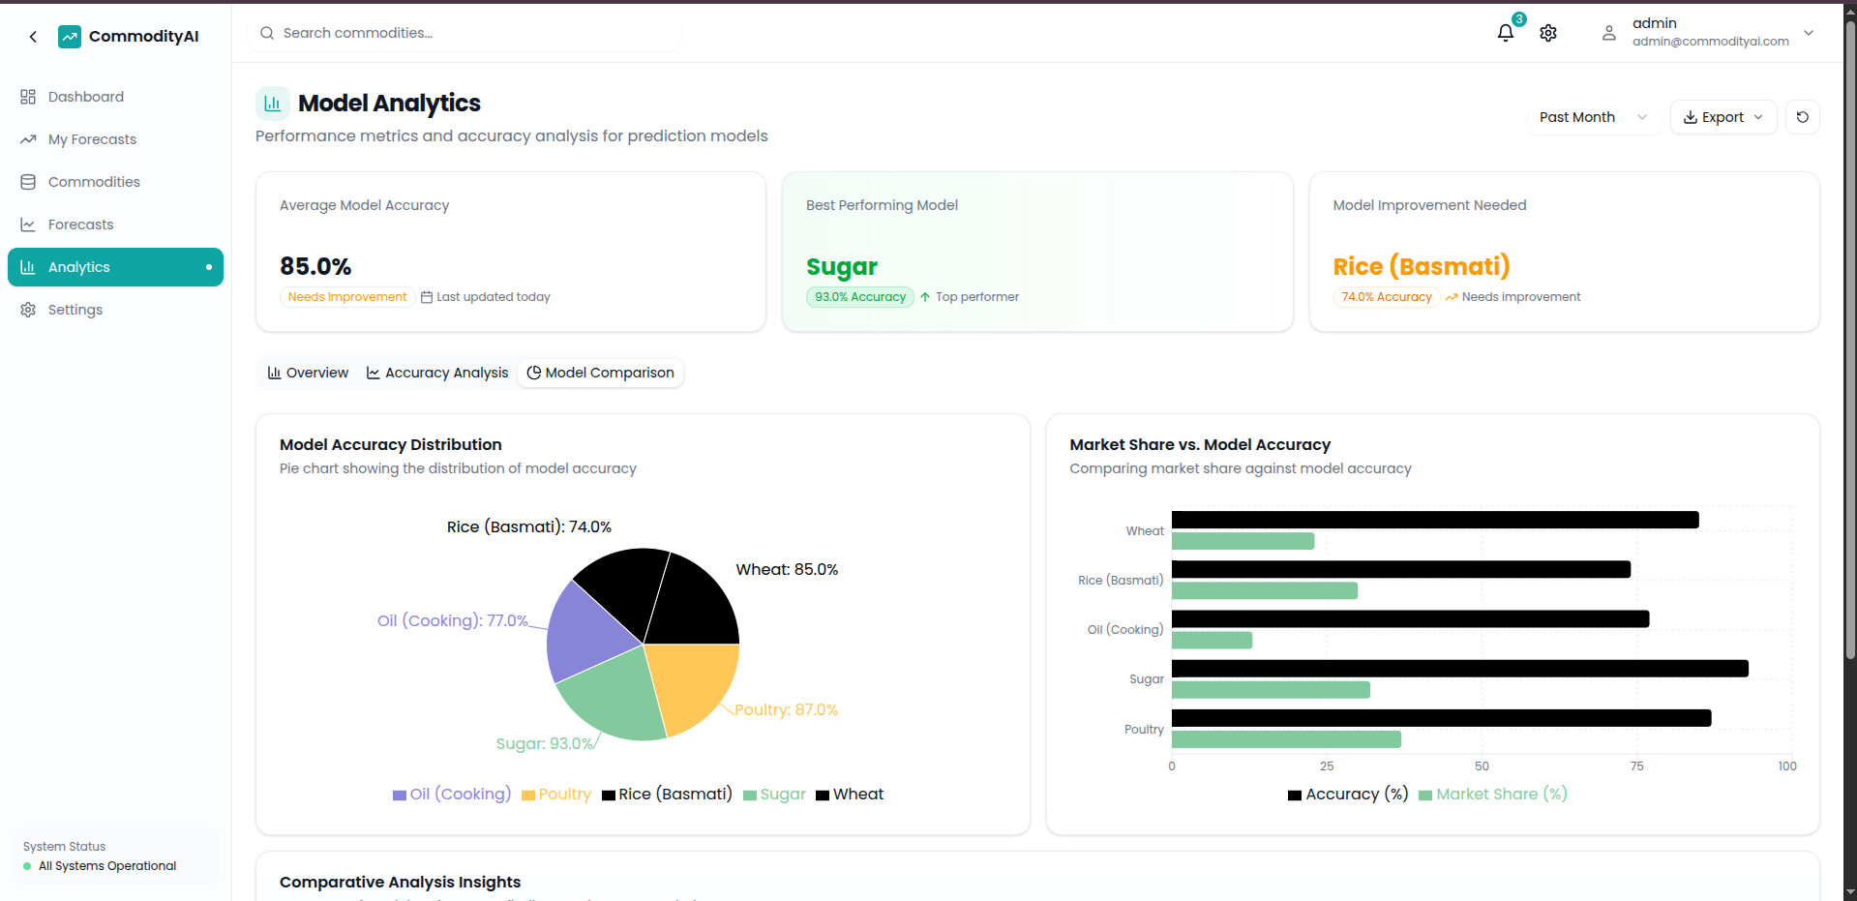The width and height of the screenshot is (1857, 901).
Task: Click the Forecasts line chart icon
Action: (x=28, y=225)
